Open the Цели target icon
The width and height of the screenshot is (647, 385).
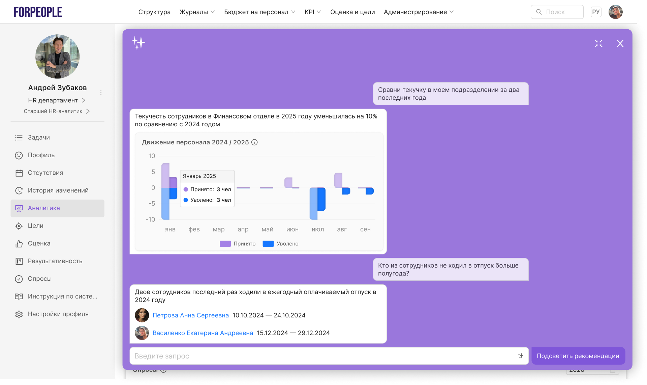coord(19,226)
